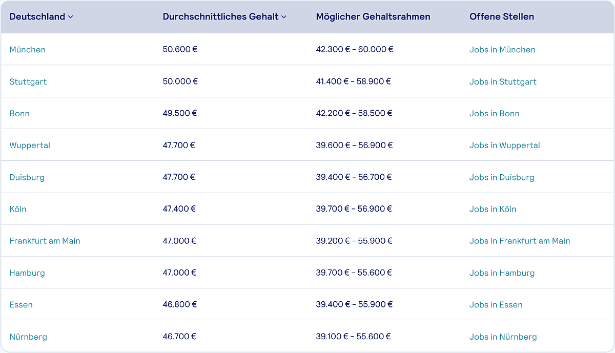View Jobs in Stuttgart
615x353 pixels.
coord(503,81)
